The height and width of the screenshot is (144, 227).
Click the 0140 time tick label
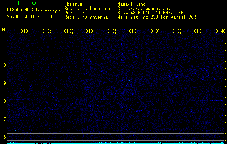(221, 31)
